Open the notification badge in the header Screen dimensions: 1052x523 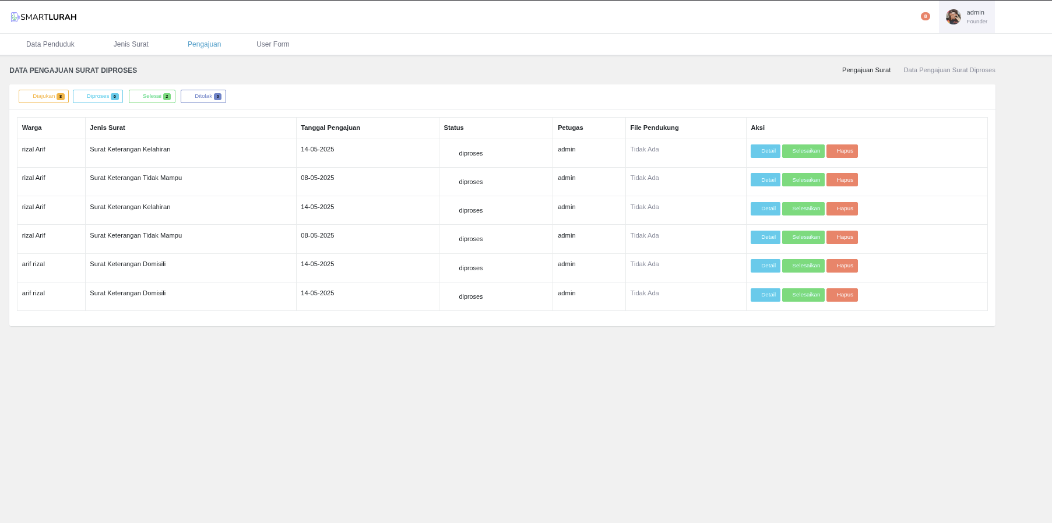925,16
